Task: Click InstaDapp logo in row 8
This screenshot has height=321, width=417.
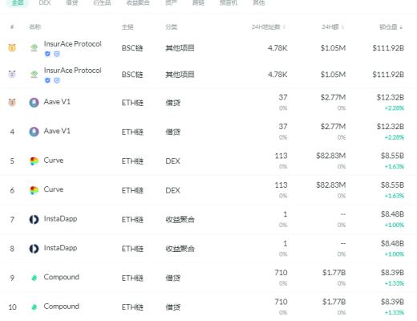Action: pos(34,249)
